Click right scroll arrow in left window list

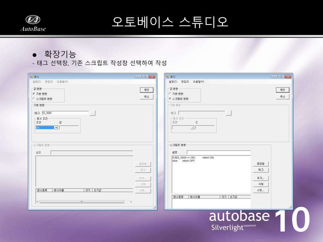(x=131, y=202)
